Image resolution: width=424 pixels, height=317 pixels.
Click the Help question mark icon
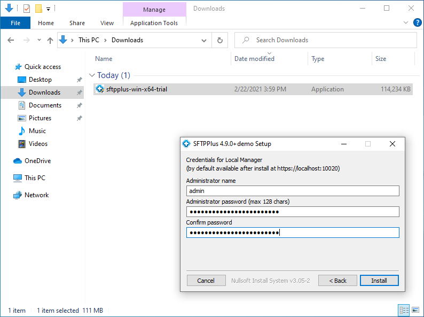(418, 22)
